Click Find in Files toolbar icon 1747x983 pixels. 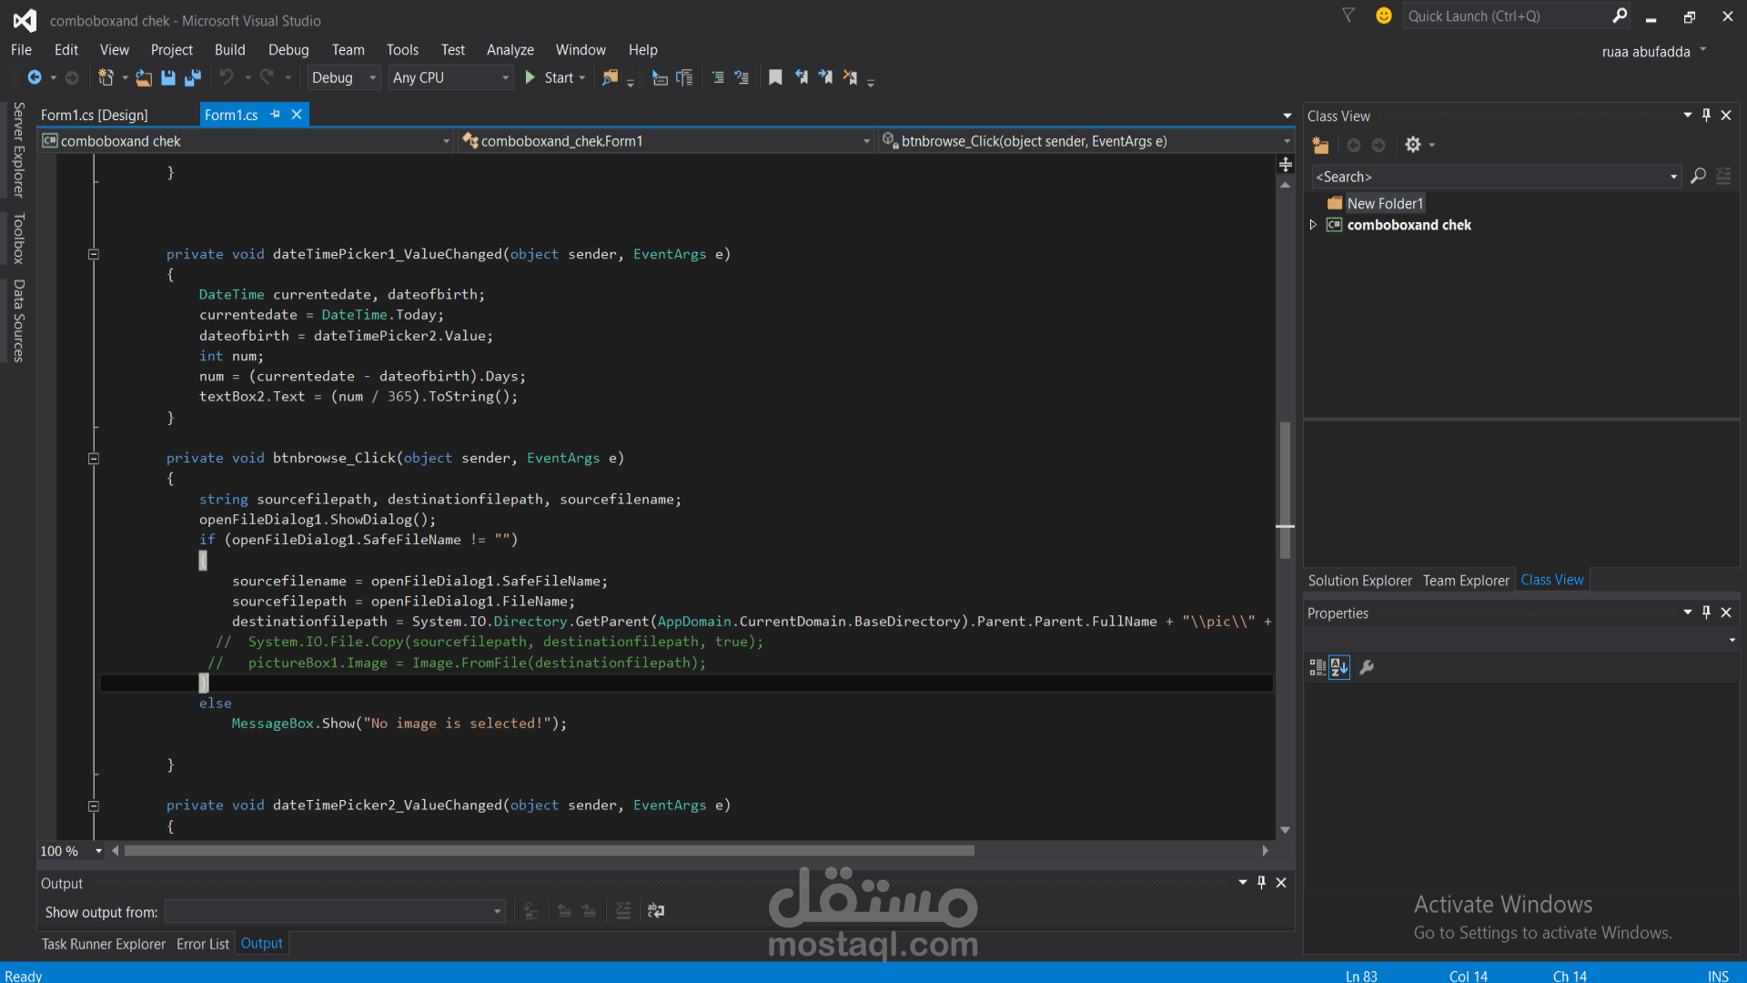[610, 78]
